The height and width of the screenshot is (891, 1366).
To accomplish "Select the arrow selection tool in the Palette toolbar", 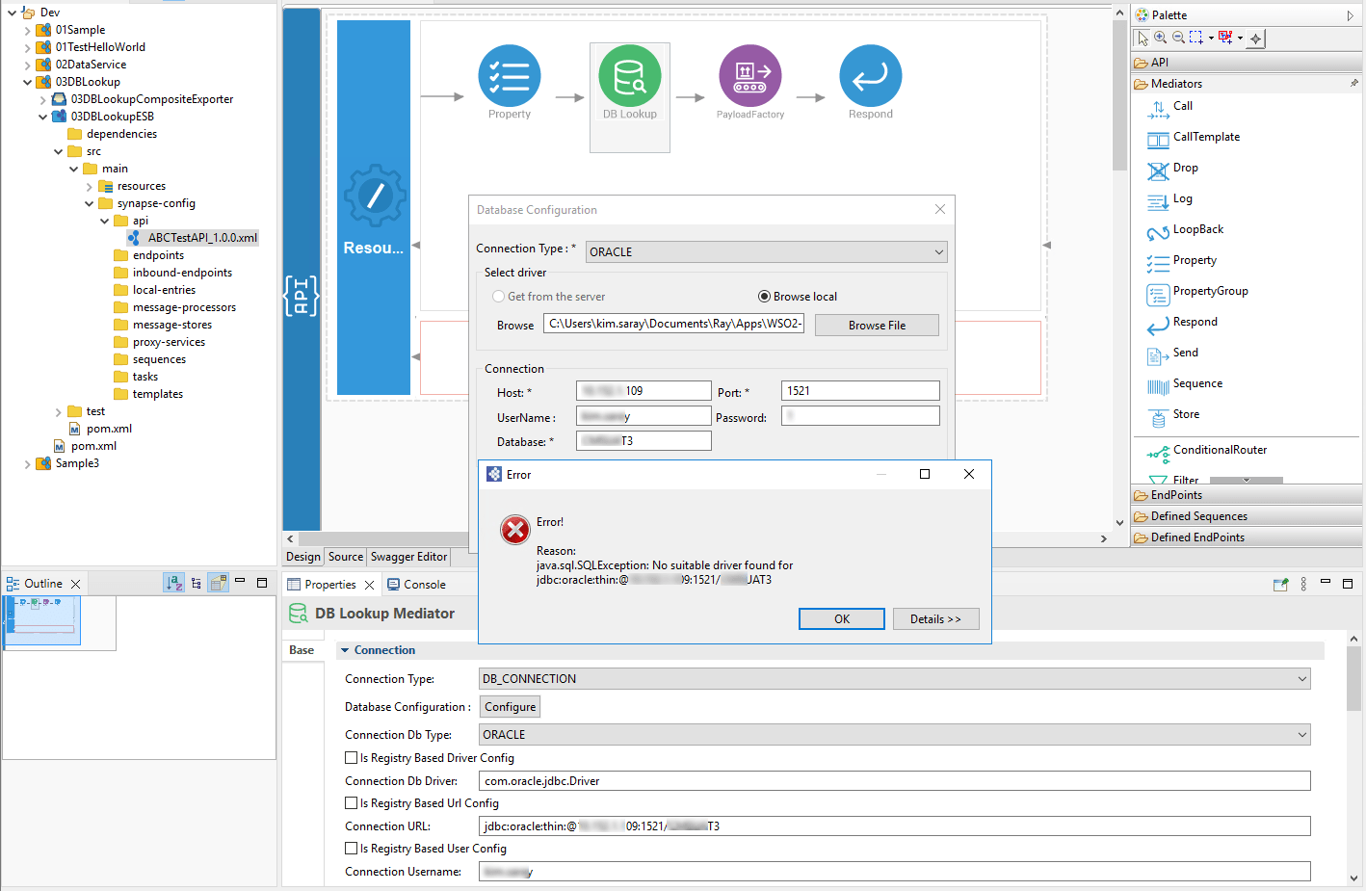I will pos(1143,38).
